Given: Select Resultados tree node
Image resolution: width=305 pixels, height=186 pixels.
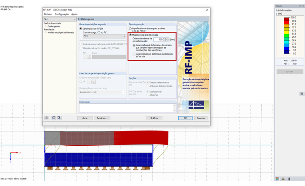Looking at the screenshot, I should [x=49, y=30].
